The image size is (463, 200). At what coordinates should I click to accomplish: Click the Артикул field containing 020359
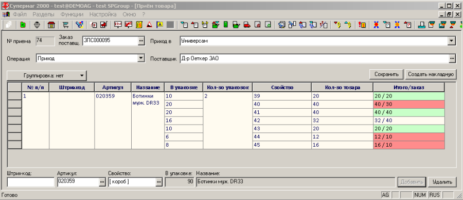[x=78, y=182]
